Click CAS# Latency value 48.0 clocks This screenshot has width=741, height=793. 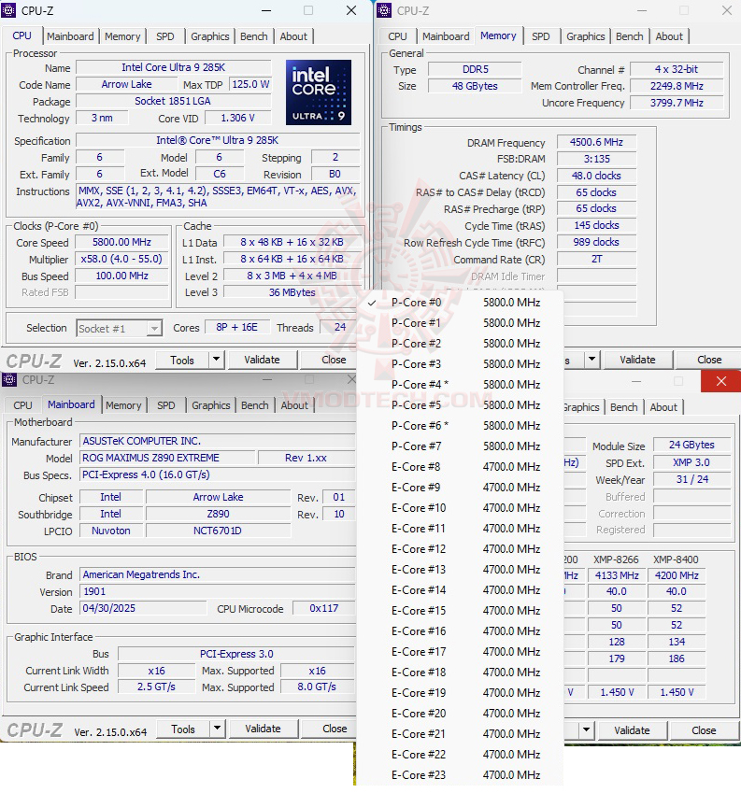point(596,176)
